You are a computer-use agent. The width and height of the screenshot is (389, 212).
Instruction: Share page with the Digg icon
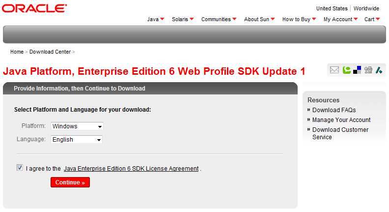click(x=368, y=70)
